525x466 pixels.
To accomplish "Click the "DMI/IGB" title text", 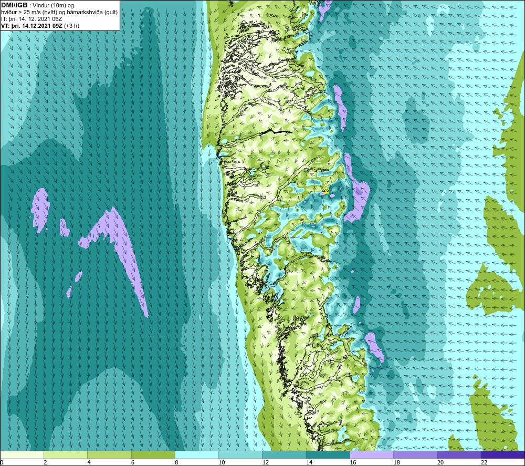I will (x=14, y=5).
